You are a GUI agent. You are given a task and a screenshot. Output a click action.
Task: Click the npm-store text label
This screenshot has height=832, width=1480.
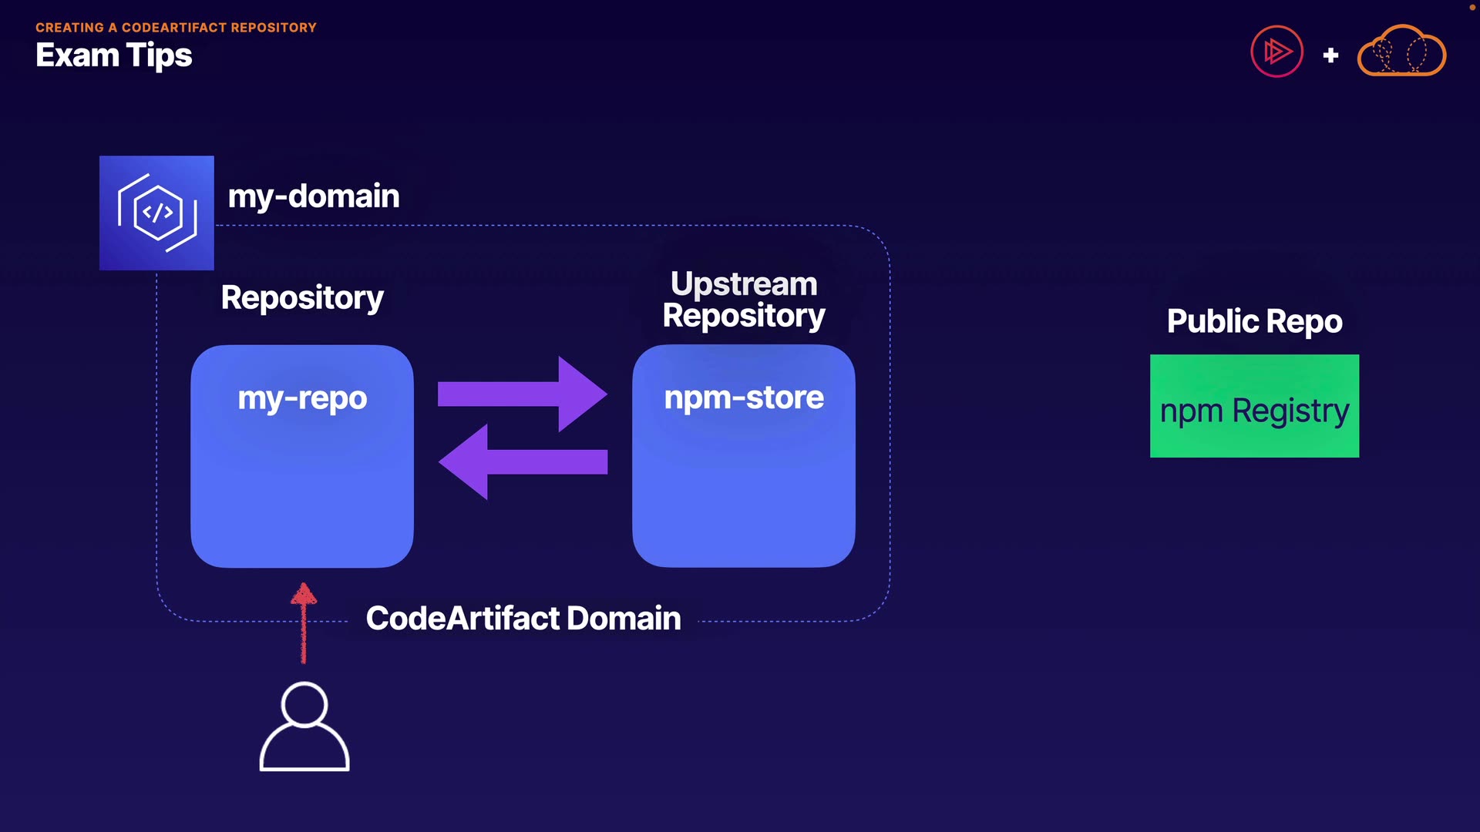pyautogui.click(x=744, y=398)
